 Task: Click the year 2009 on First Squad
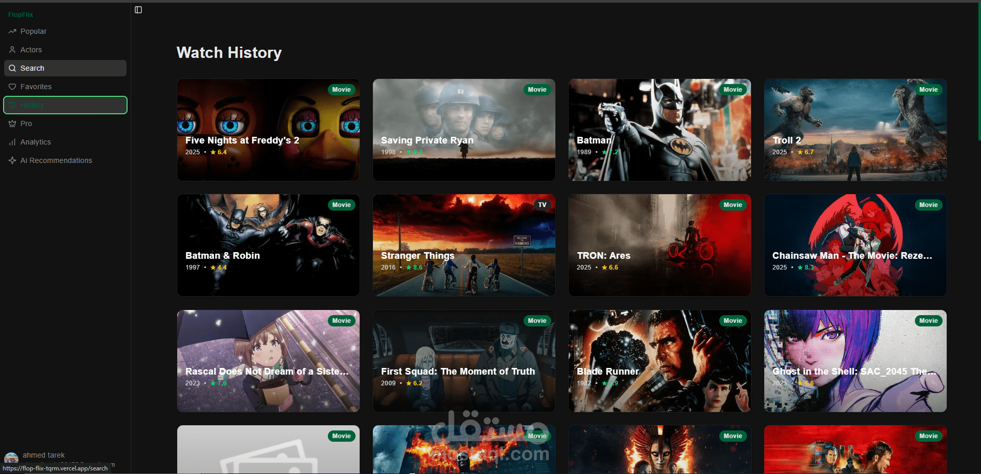(388, 383)
